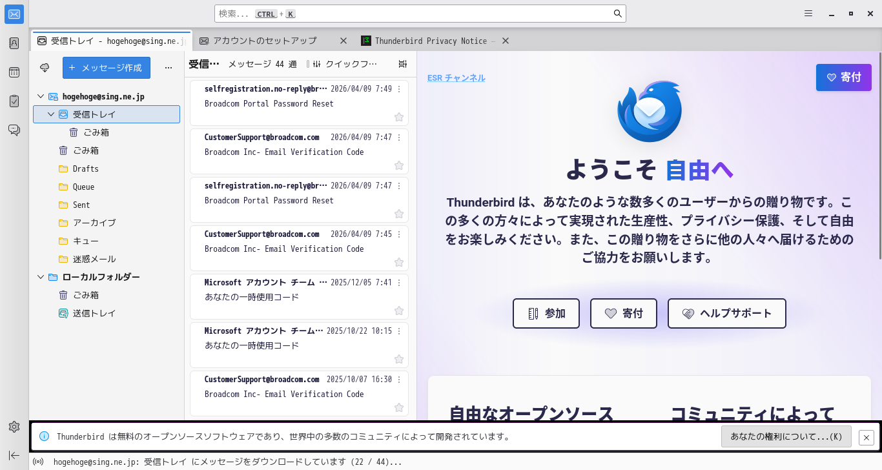The width and height of the screenshot is (882, 470).
Task: Select the Sent folder
Action: coord(107,205)
